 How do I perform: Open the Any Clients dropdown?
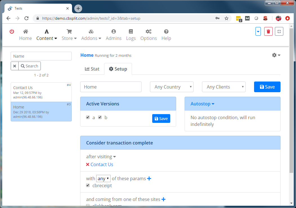[224, 87]
